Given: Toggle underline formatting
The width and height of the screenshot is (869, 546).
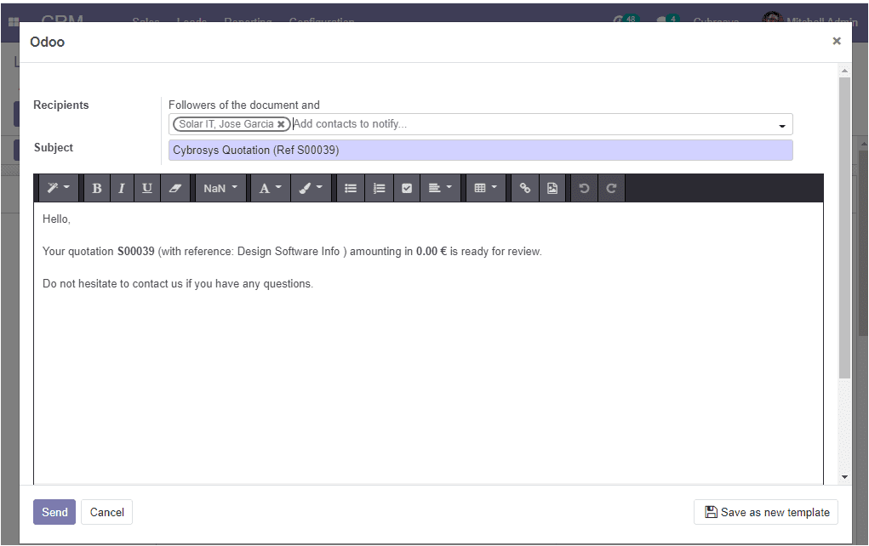Looking at the screenshot, I should 147,188.
